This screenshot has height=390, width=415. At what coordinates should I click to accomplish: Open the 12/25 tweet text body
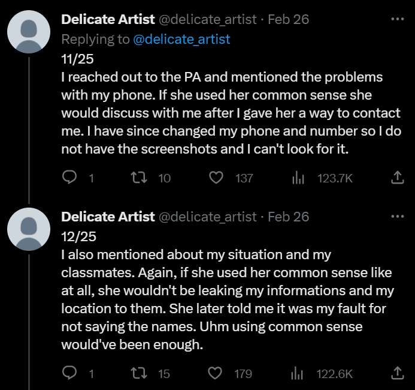click(x=228, y=290)
